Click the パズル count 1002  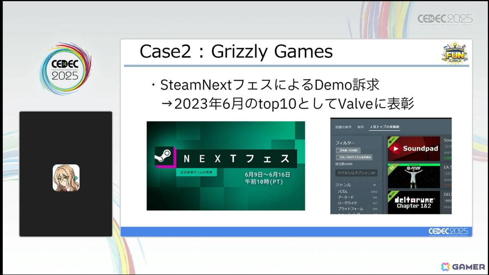point(374,191)
